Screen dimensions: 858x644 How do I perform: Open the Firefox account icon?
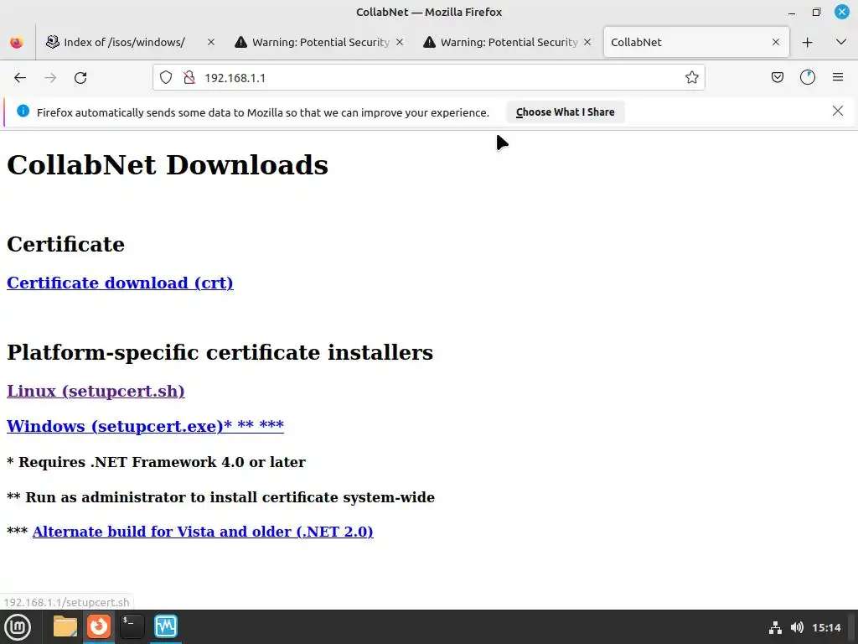click(808, 78)
